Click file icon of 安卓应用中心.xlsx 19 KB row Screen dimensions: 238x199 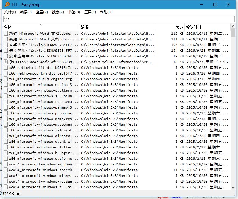point(6,56)
